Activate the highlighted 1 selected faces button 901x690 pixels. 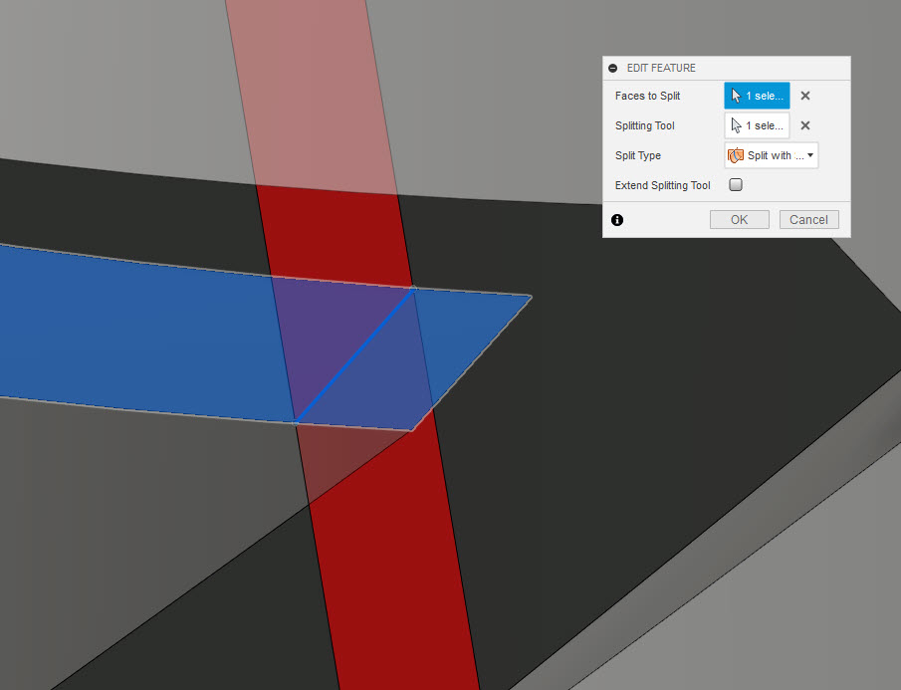coord(757,96)
